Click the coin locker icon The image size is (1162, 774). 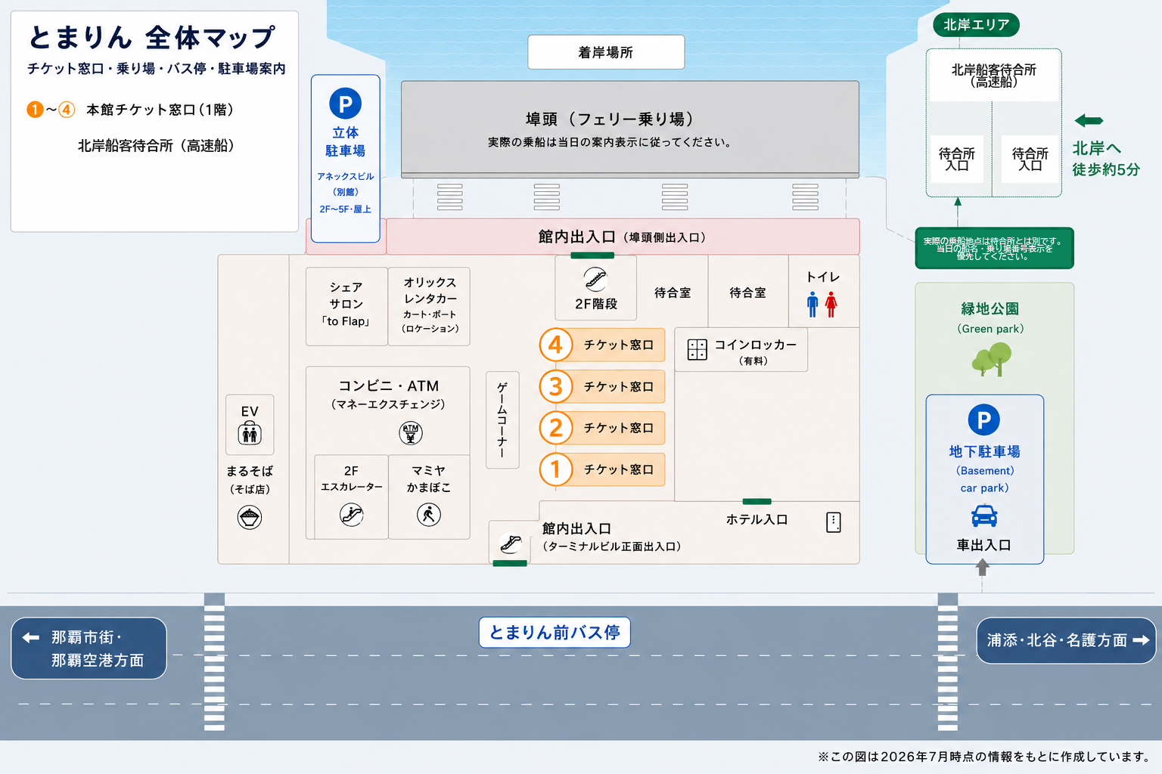pyautogui.click(x=697, y=349)
